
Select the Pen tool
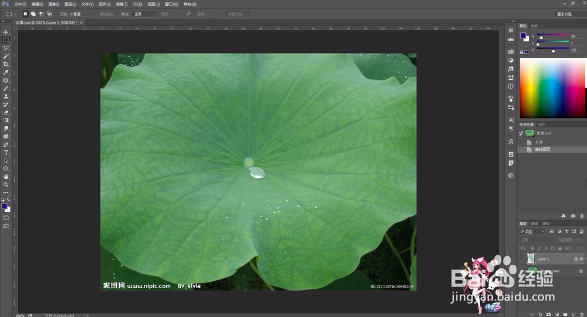[x=6, y=144]
